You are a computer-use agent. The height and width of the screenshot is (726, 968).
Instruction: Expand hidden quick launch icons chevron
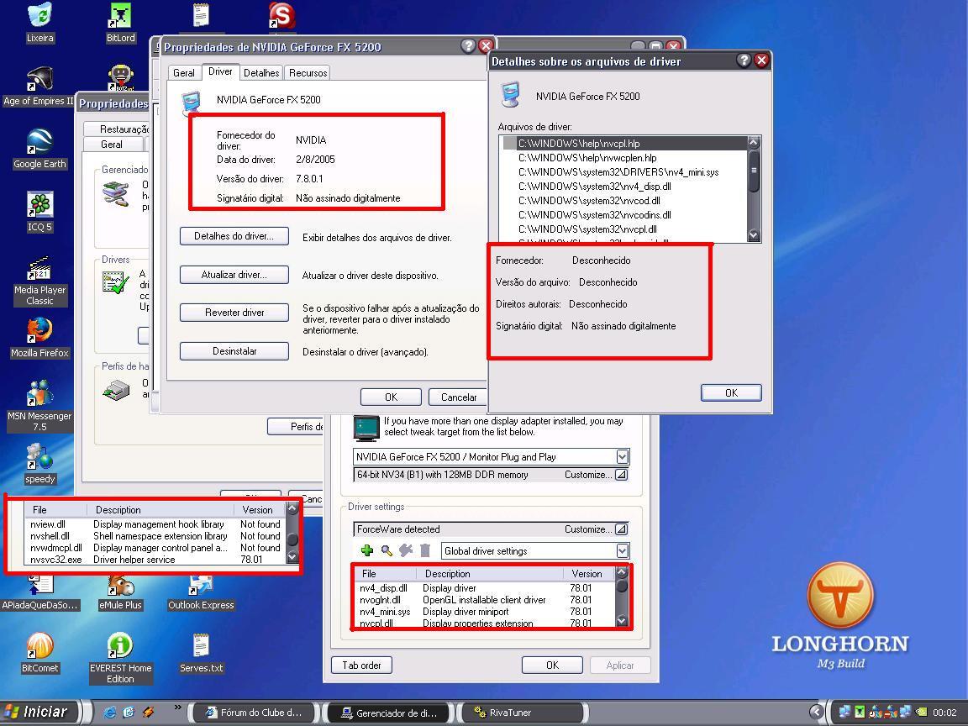[x=178, y=708]
